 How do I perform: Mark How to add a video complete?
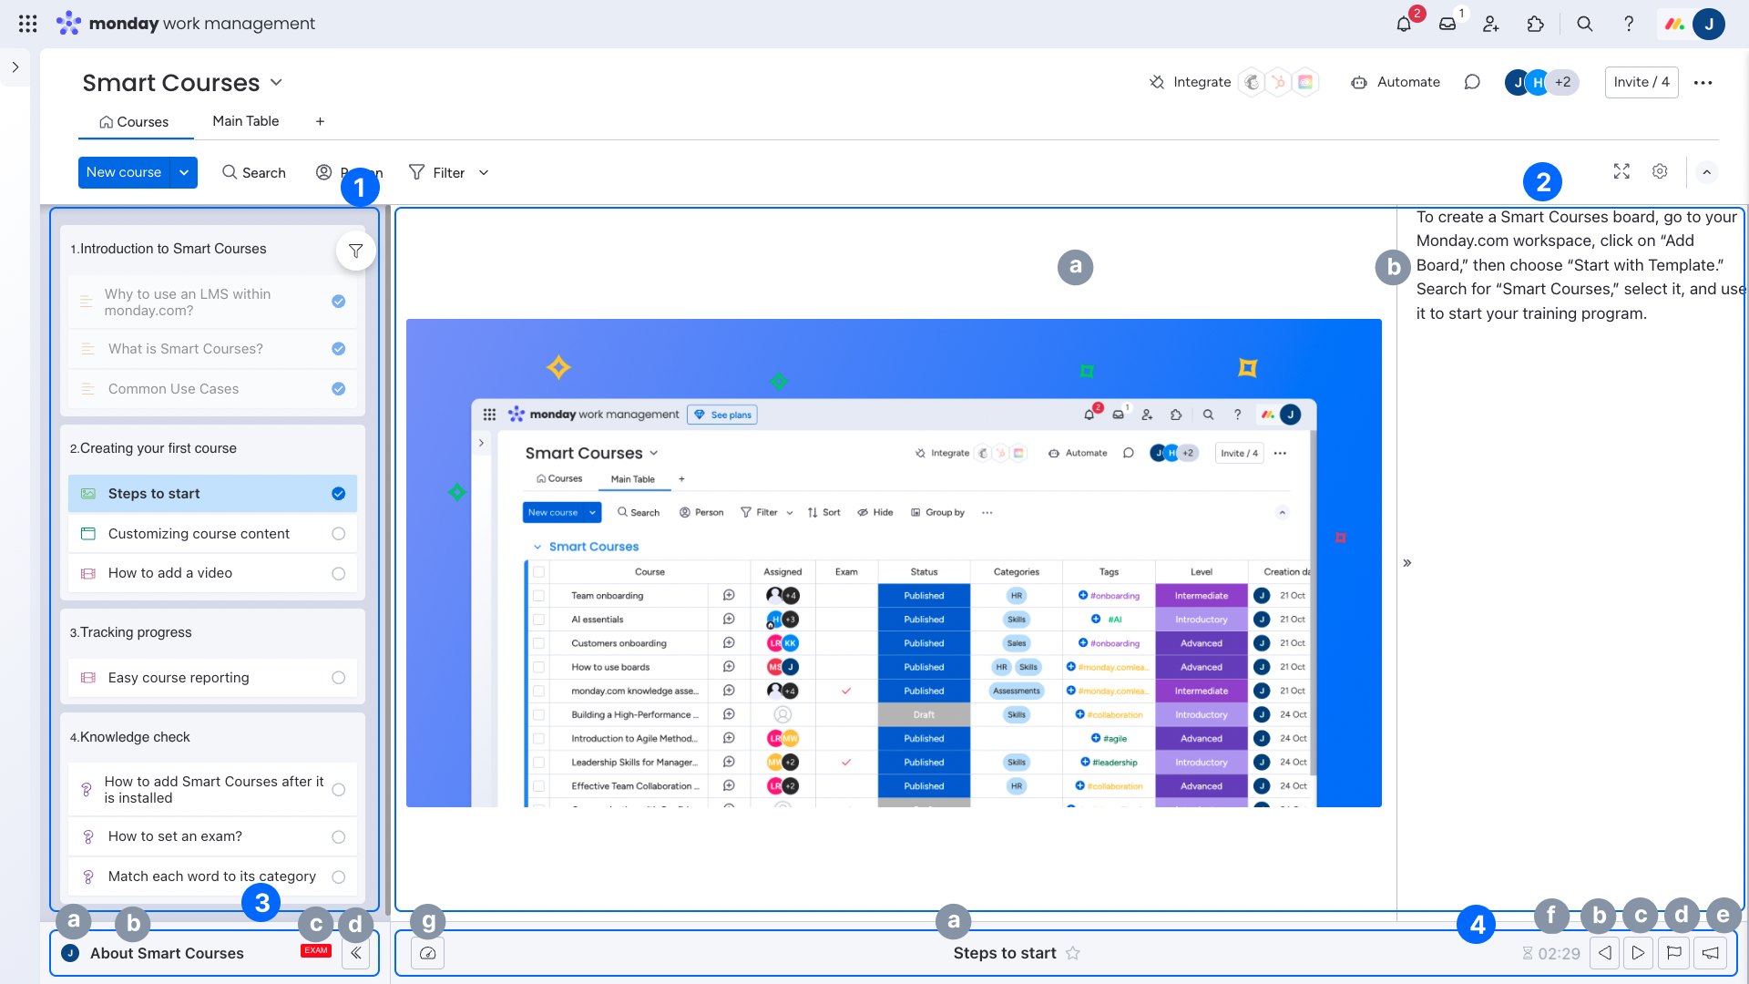(339, 574)
